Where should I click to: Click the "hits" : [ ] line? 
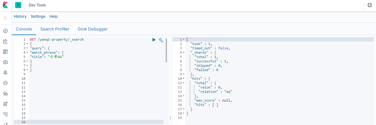click(x=206, y=105)
